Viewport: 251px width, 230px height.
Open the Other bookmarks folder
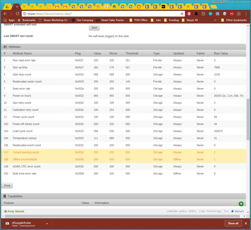pyautogui.click(x=234, y=20)
